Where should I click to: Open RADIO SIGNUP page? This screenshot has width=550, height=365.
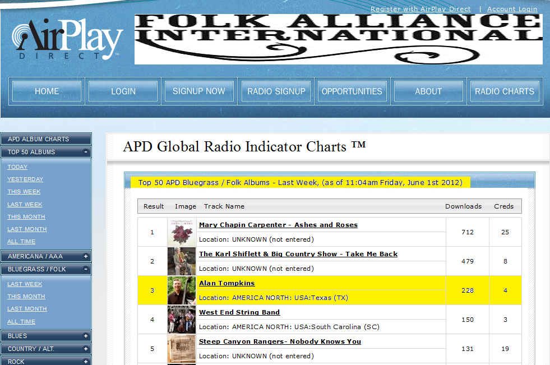click(x=276, y=91)
